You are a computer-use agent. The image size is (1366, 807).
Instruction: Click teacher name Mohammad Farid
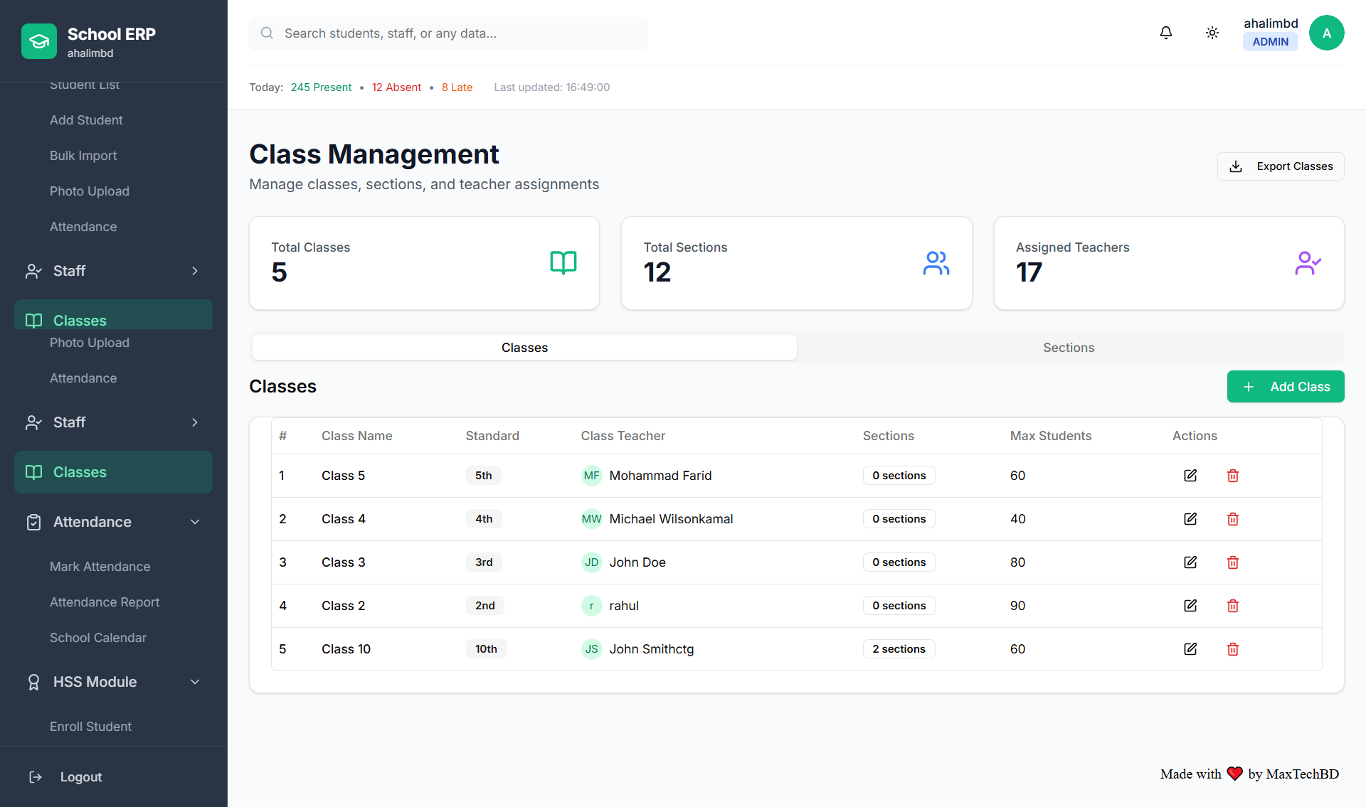click(x=660, y=476)
